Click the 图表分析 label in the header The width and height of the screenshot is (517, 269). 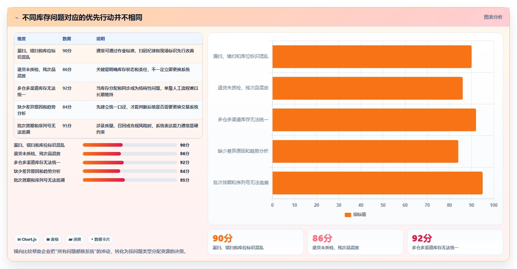point(493,17)
